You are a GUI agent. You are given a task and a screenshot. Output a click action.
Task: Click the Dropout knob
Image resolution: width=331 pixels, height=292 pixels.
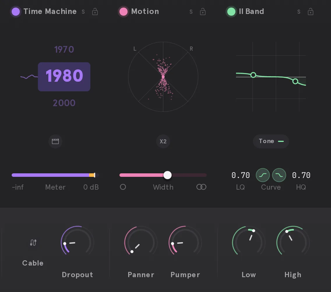77,243
